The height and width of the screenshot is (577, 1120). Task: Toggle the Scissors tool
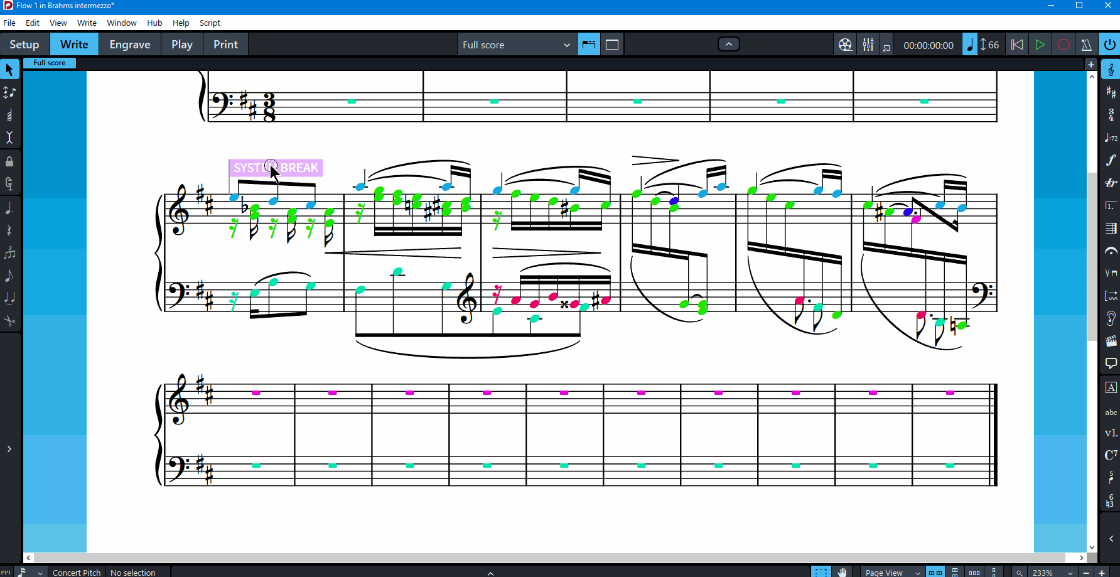(9, 321)
